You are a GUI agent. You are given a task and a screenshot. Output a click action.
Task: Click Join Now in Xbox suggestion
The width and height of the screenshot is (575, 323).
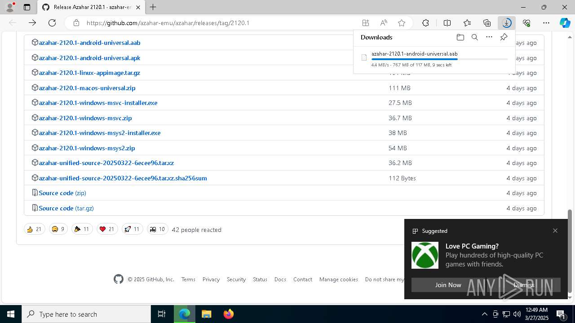tap(448, 285)
